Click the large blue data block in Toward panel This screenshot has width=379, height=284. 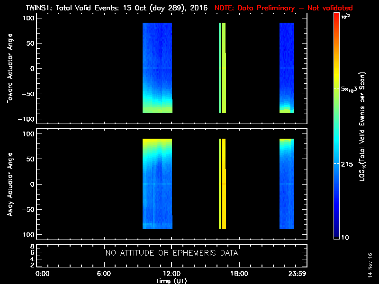coord(157,66)
